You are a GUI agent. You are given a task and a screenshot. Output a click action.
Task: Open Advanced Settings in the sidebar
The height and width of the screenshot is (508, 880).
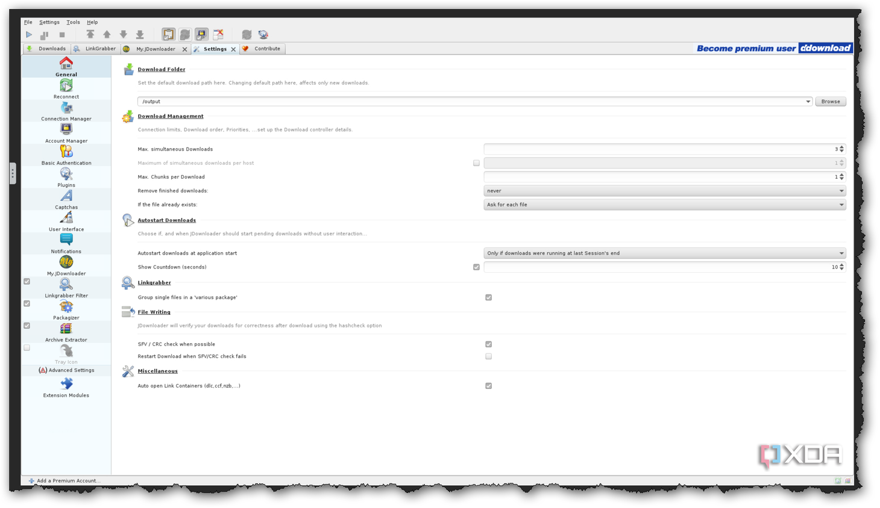[x=66, y=370]
